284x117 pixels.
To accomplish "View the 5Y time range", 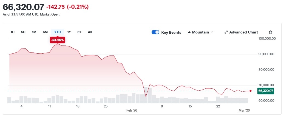I will (79, 32).
